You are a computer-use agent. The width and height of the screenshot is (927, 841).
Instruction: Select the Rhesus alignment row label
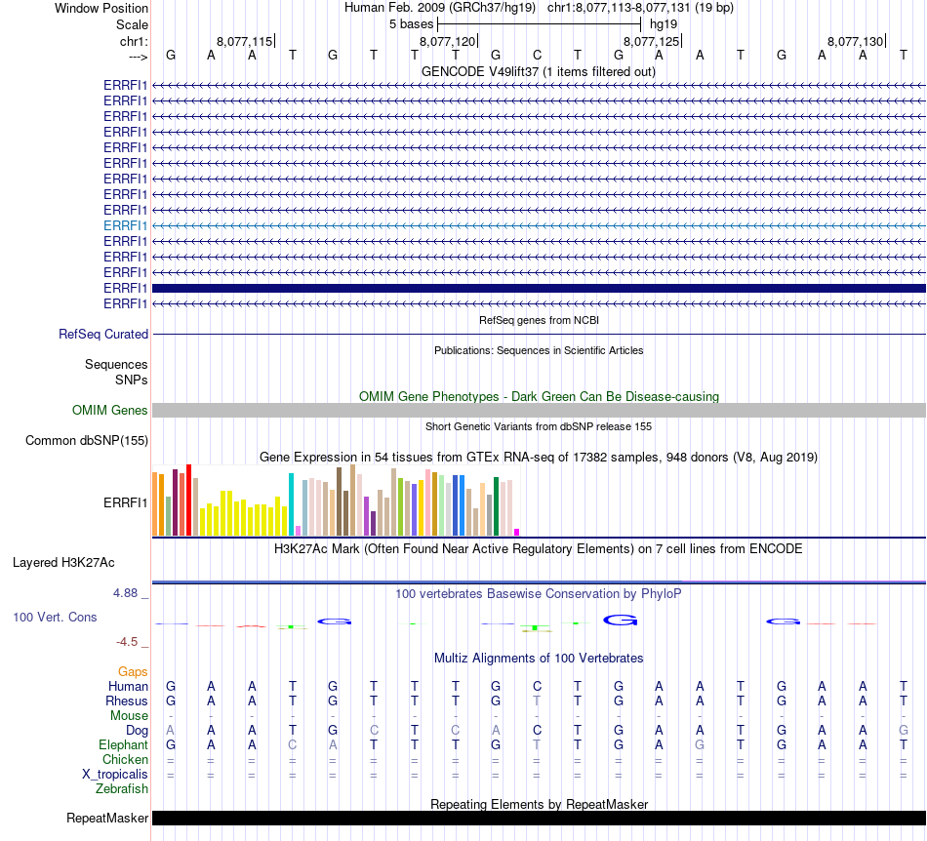pos(127,701)
